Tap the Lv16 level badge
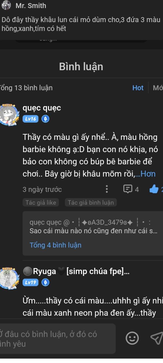Image resolution: width=163 pixels, height=363 pixels. click(x=30, y=119)
